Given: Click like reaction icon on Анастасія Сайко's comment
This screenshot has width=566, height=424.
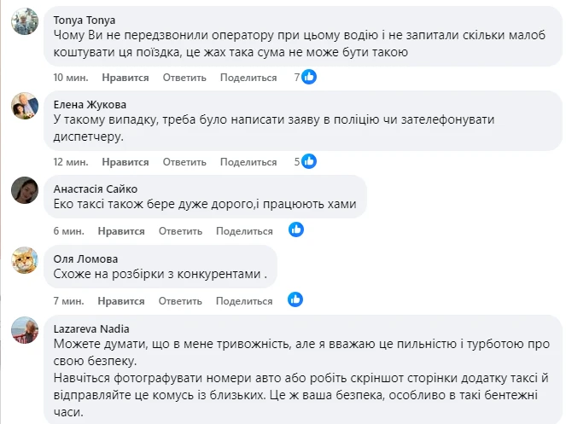Looking at the screenshot, I should [296, 230].
